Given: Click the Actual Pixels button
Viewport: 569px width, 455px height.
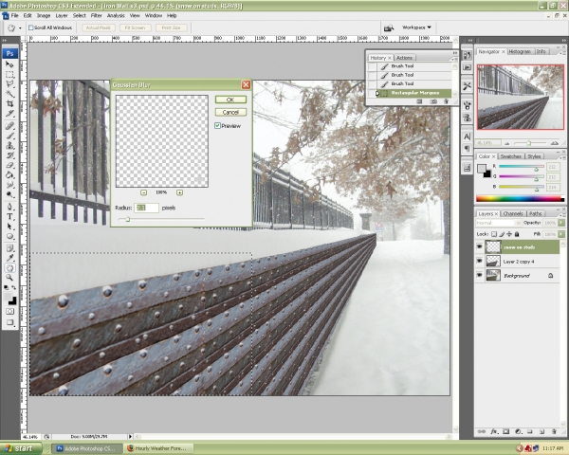Looking at the screenshot, I should (x=98, y=27).
